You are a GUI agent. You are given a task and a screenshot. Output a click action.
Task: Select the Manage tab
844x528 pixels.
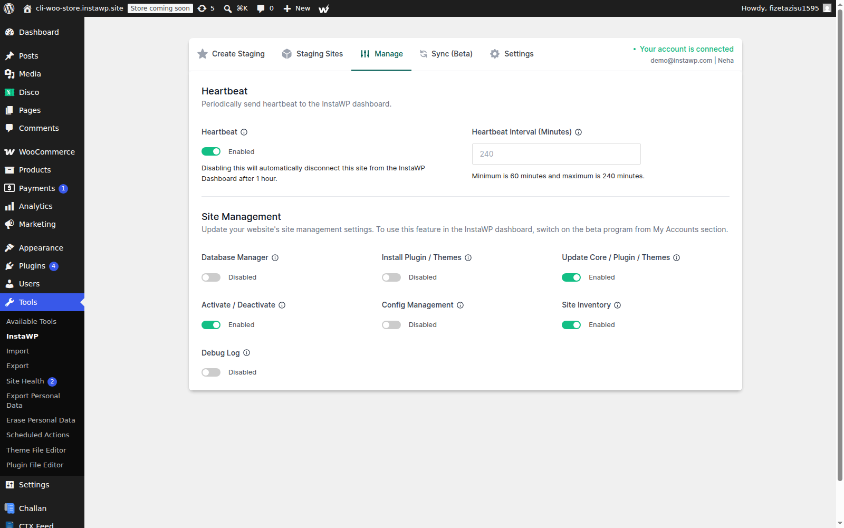(381, 54)
